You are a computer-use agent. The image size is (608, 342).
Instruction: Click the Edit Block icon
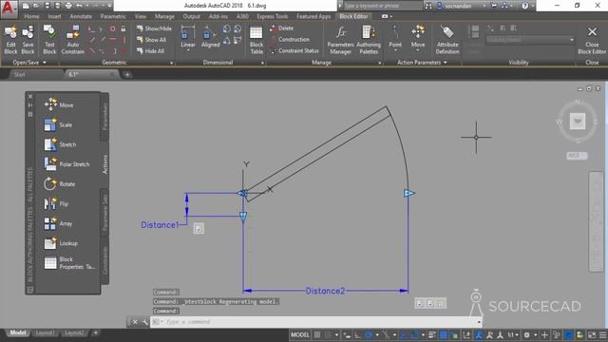pos(10,40)
